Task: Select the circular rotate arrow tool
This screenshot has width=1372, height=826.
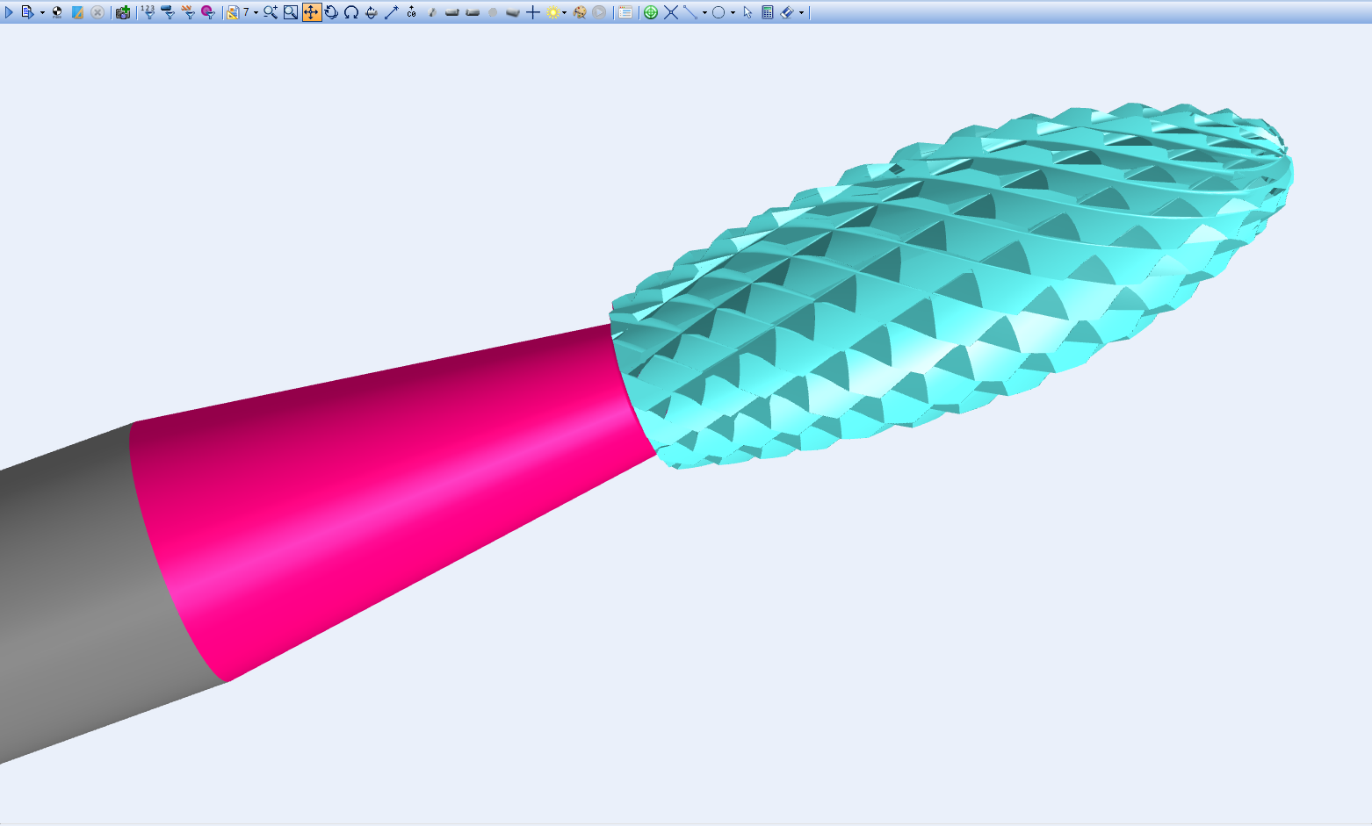Action: [331, 12]
